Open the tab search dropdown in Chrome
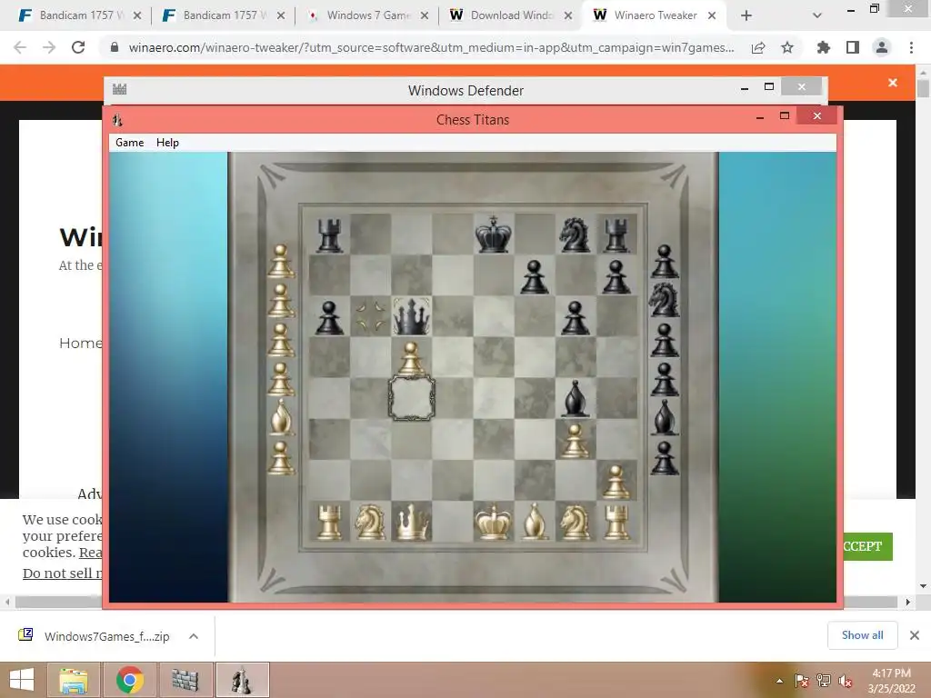 point(817,15)
